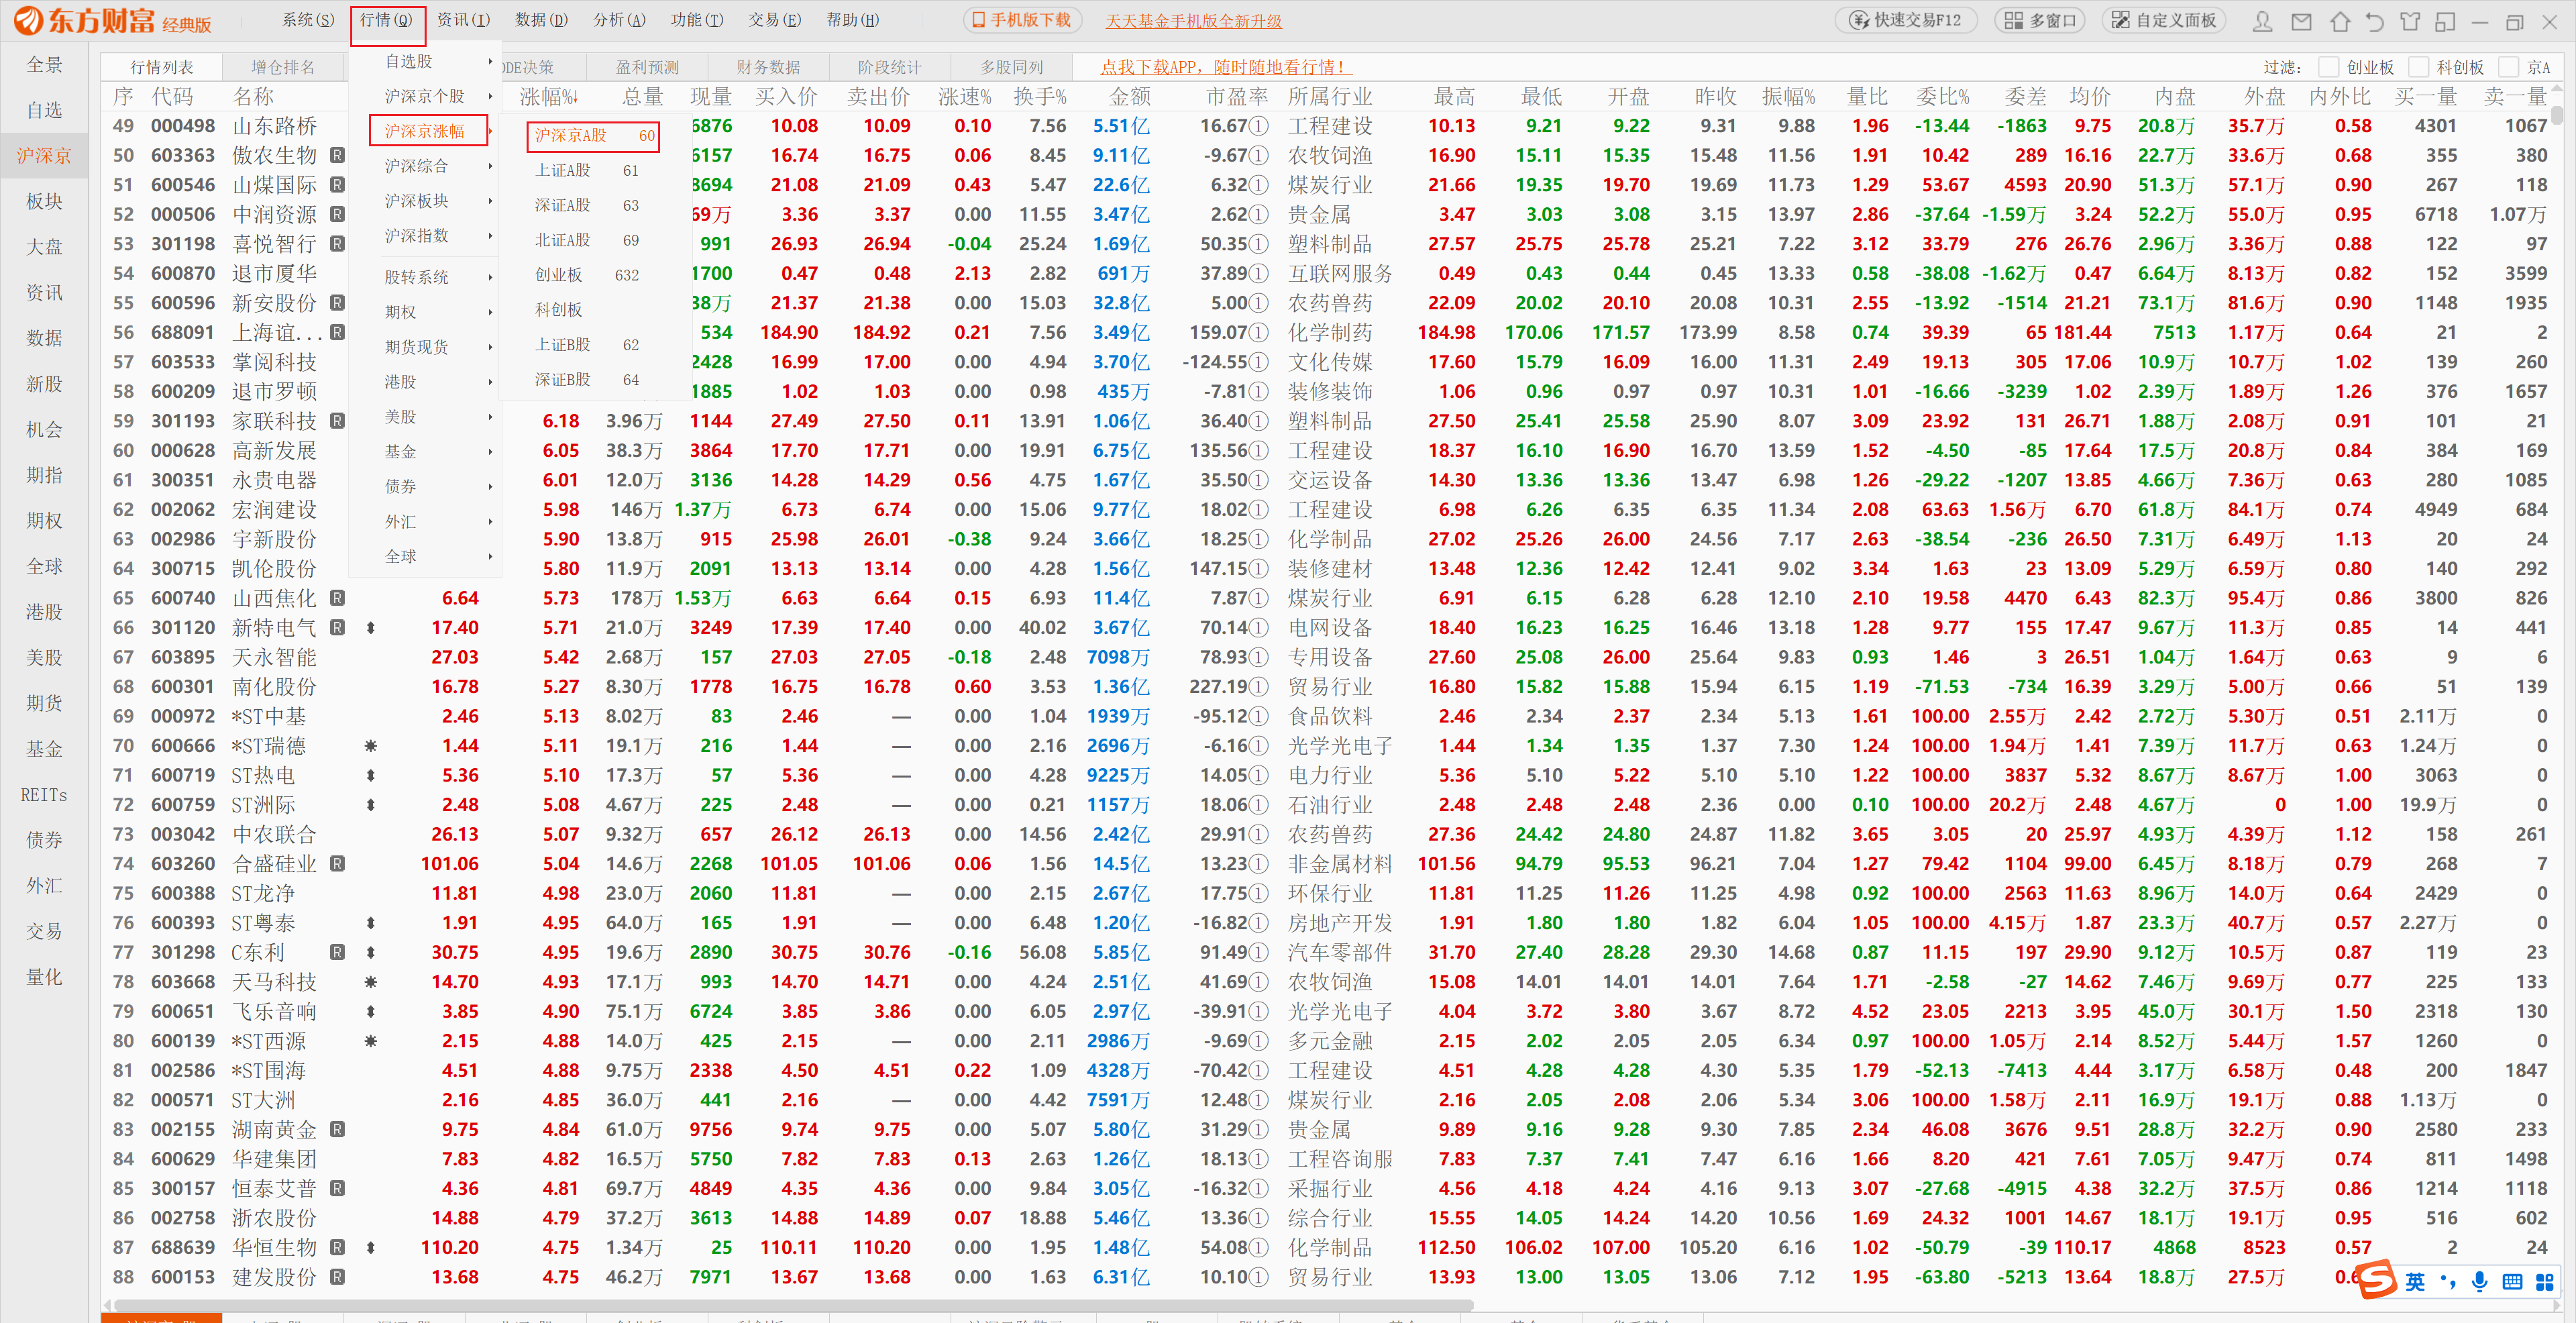Open the mail message icon
2576x1323 pixels.
click(x=2301, y=21)
